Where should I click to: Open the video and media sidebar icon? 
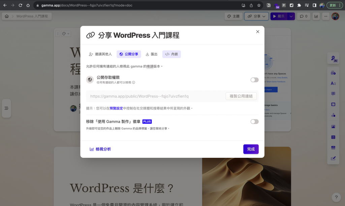(333, 137)
